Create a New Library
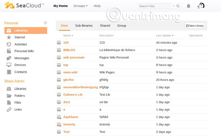 pos(195,26)
